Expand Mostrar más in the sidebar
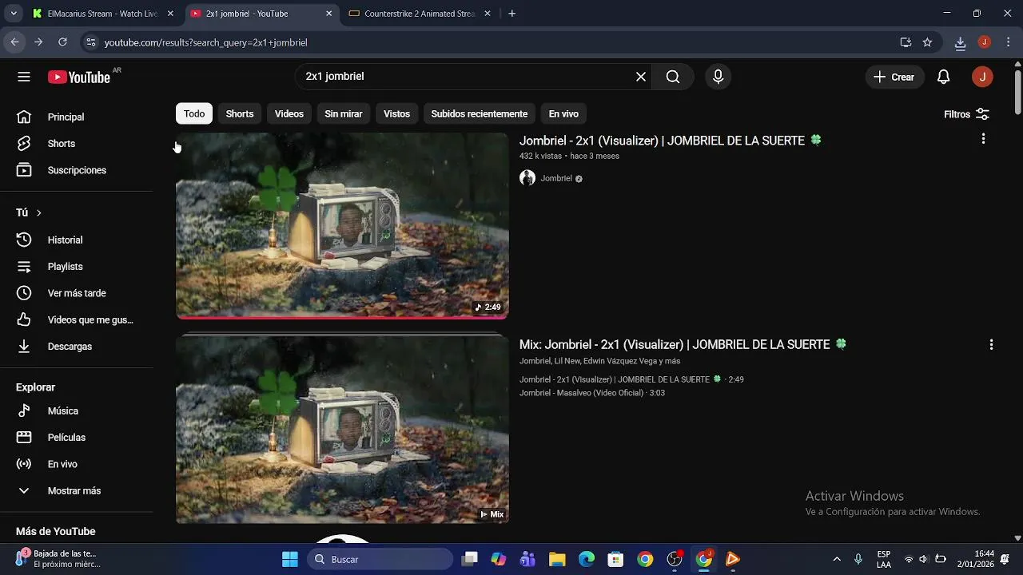 [x=76, y=490]
